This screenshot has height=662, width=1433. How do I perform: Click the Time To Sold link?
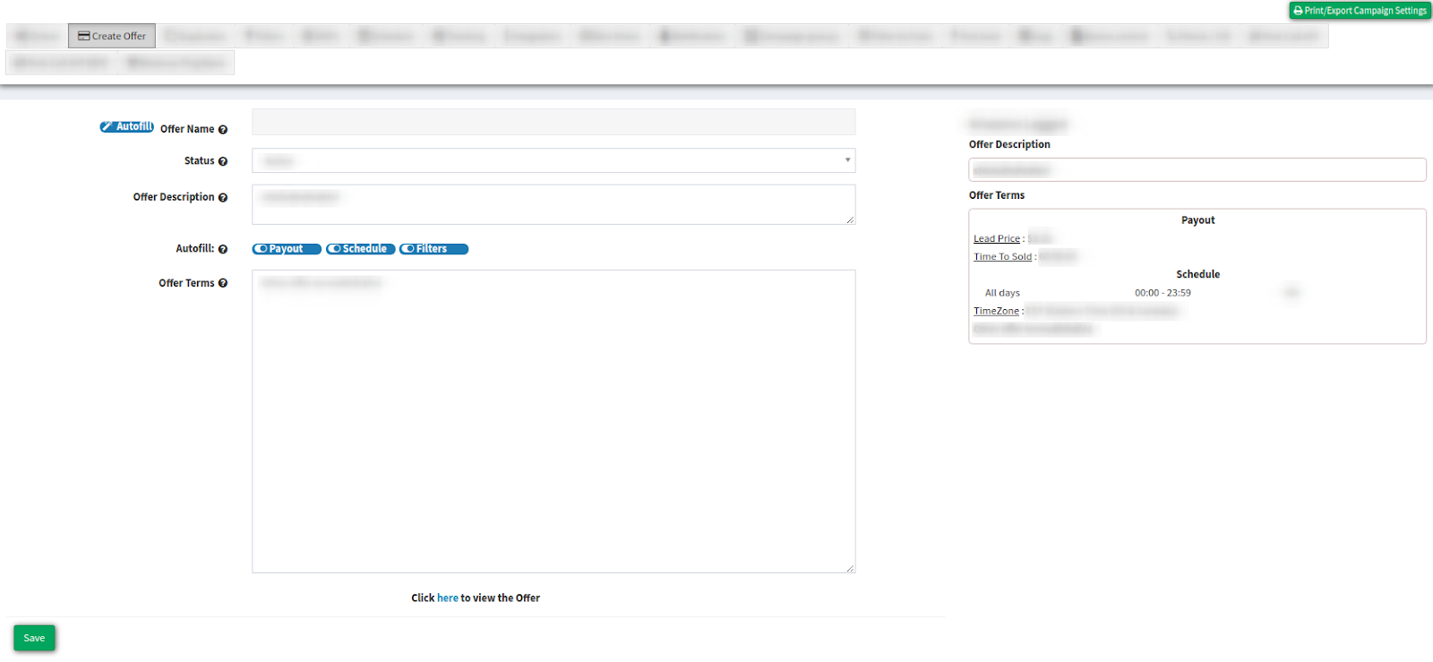[1002, 257]
